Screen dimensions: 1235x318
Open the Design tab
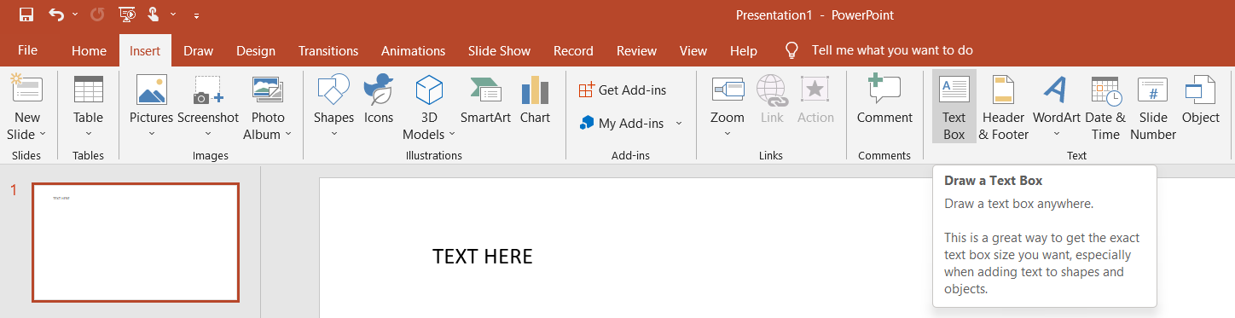point(256,51)
